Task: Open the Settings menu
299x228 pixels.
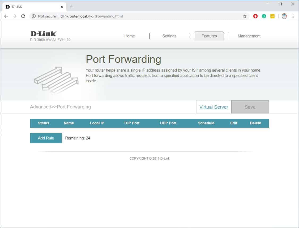Action: [169, 36]
